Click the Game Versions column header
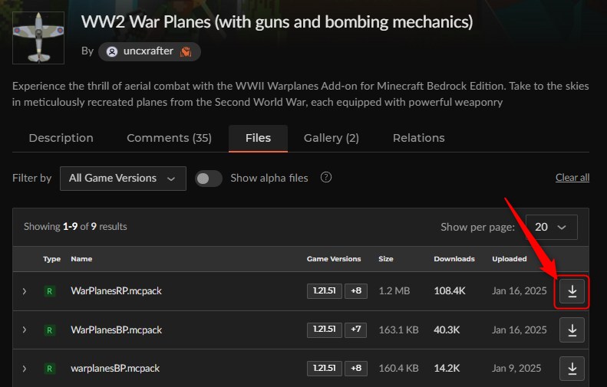Viewport: 607px width, 387px height. tap(334, 259)
